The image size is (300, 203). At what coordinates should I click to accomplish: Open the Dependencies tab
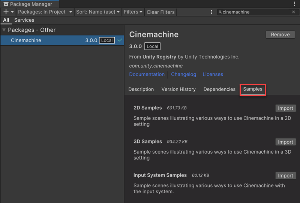coord(219,89)
